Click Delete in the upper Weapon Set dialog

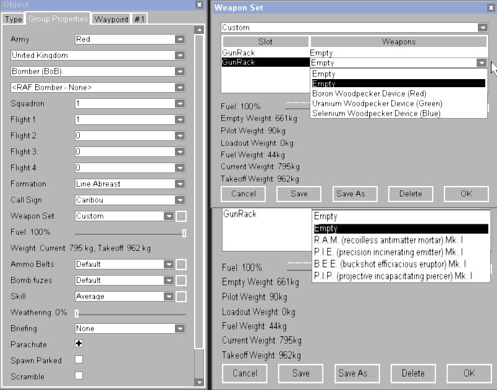click(410, 194)
